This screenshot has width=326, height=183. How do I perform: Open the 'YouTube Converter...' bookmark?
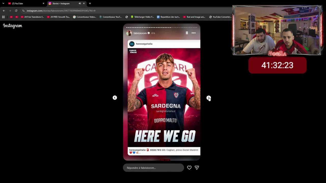pyautogui.click(x=220, y=17)
